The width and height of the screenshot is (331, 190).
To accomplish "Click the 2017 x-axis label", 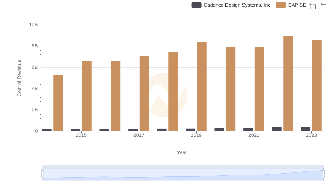I will click(139, 135).
